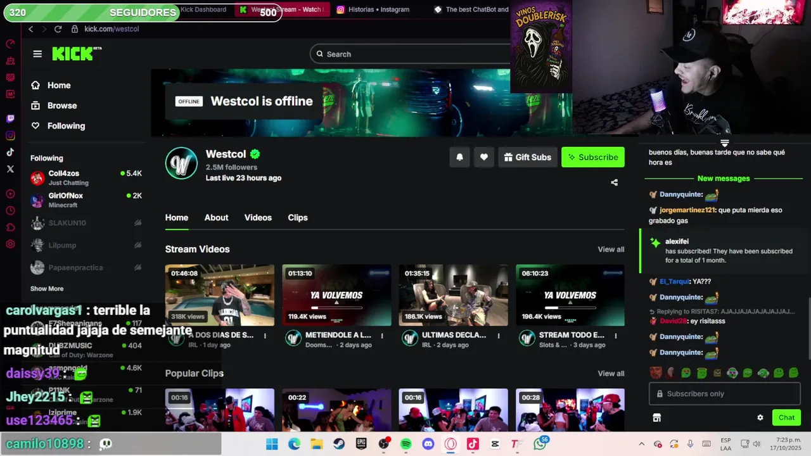Open options menu for METIENDOLE A L... video

(382, 336)
